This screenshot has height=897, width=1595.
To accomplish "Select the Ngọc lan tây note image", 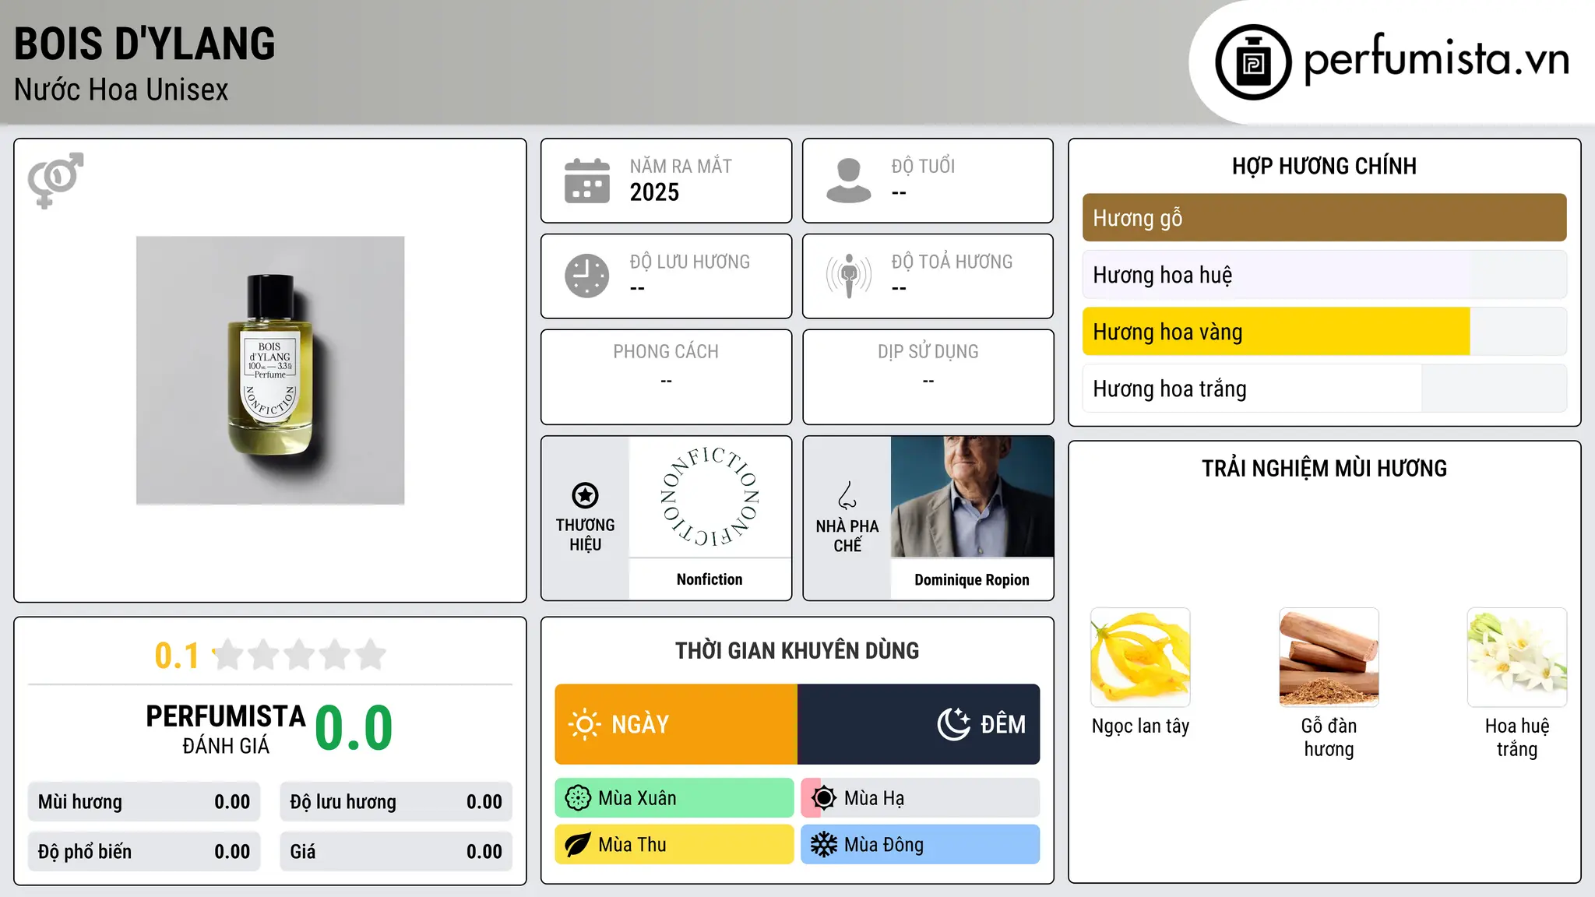I will point(1140,657).
